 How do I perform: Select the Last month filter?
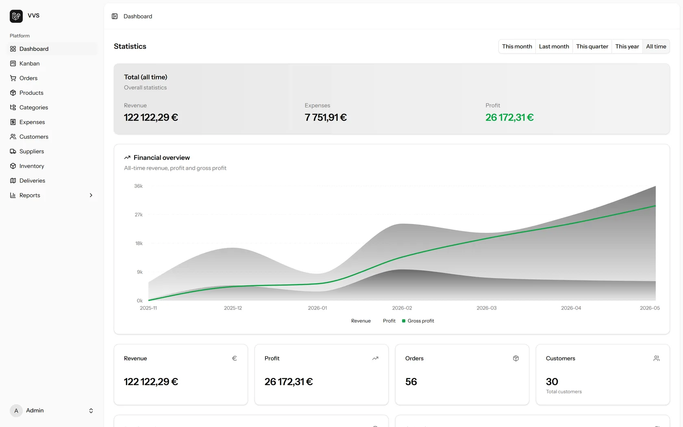pos(554,46)
